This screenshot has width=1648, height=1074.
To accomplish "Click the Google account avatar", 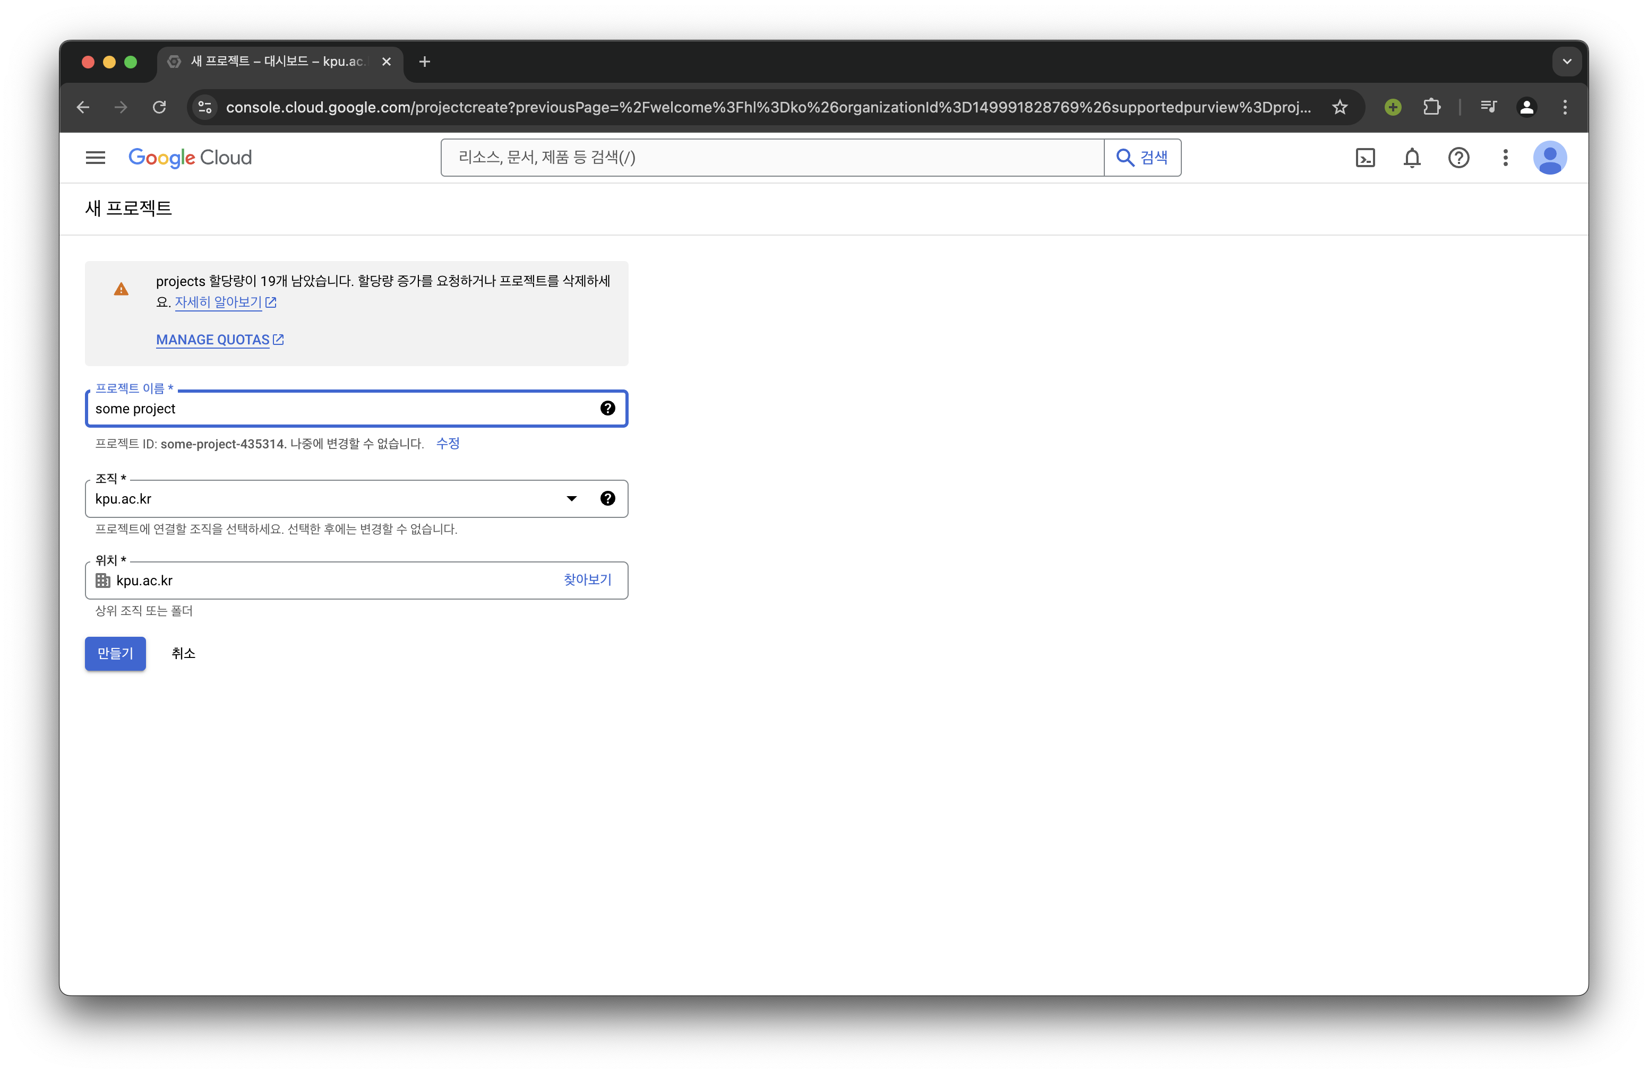I will pyautogui.click(x=1550, y=158).
